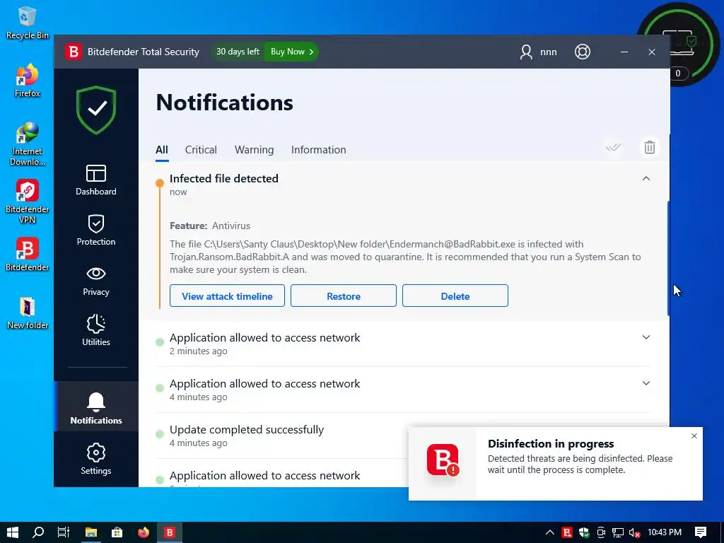Click Update completed successfully notification

tap(247, 429)
